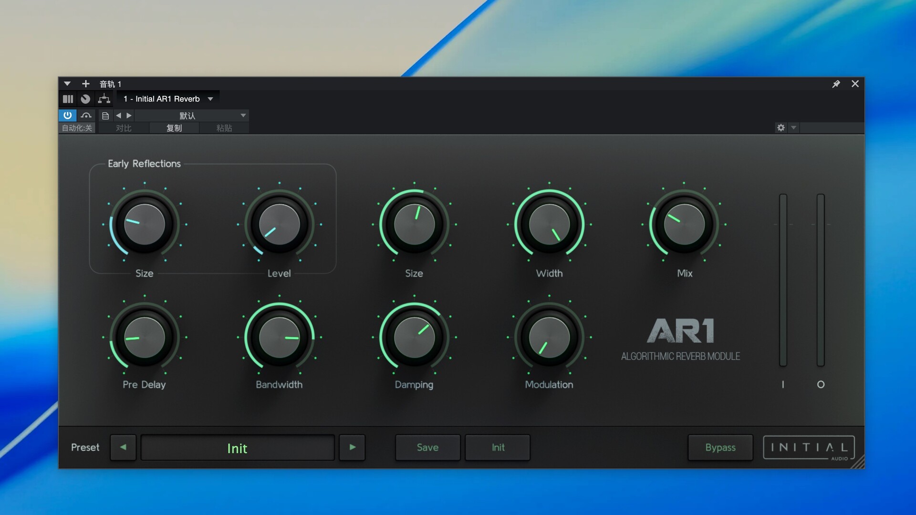
Task: Go to previous host preset arrow
Action: [118, 115]
